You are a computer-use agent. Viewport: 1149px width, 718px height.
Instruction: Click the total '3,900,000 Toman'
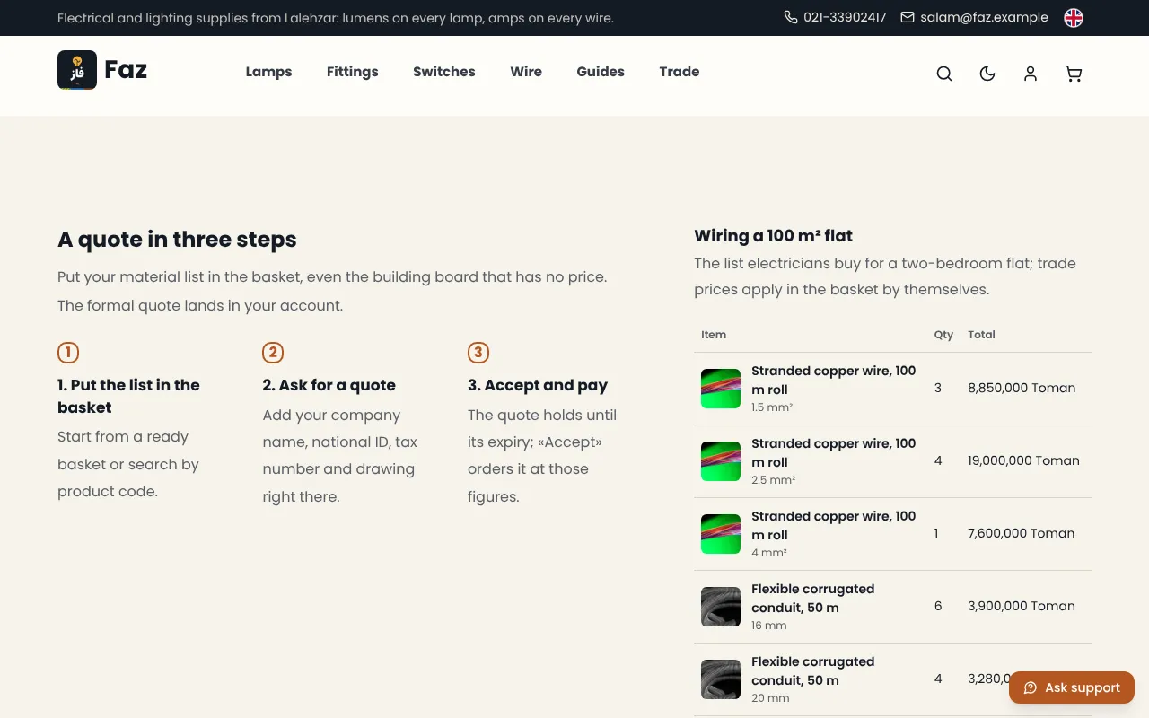(1022, 607)
